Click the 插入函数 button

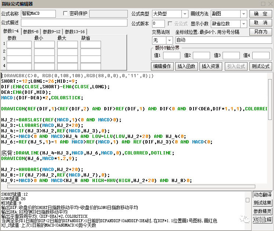click(x=186, y=66)
